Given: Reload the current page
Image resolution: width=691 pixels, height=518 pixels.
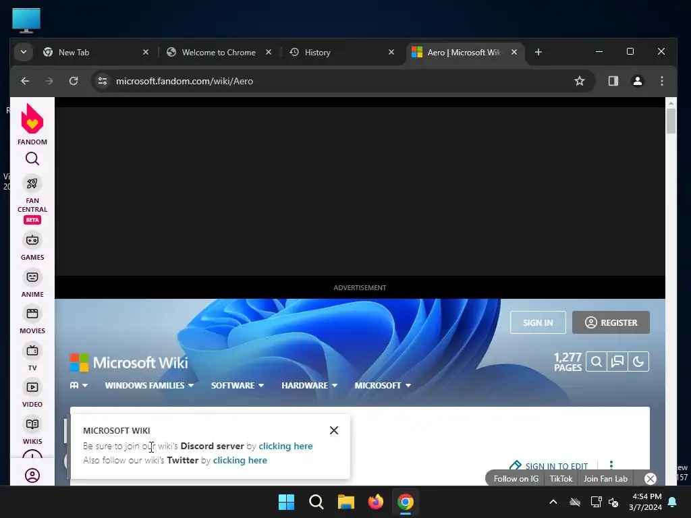Looking at the screenshot, I should click(x=74, y=81).
